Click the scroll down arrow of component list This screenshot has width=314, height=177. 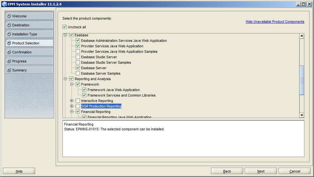pyautogui.click(x=302, y=115)
